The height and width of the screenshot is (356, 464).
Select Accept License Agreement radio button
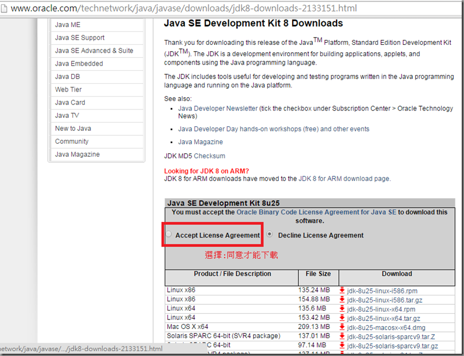click(169, 234)
